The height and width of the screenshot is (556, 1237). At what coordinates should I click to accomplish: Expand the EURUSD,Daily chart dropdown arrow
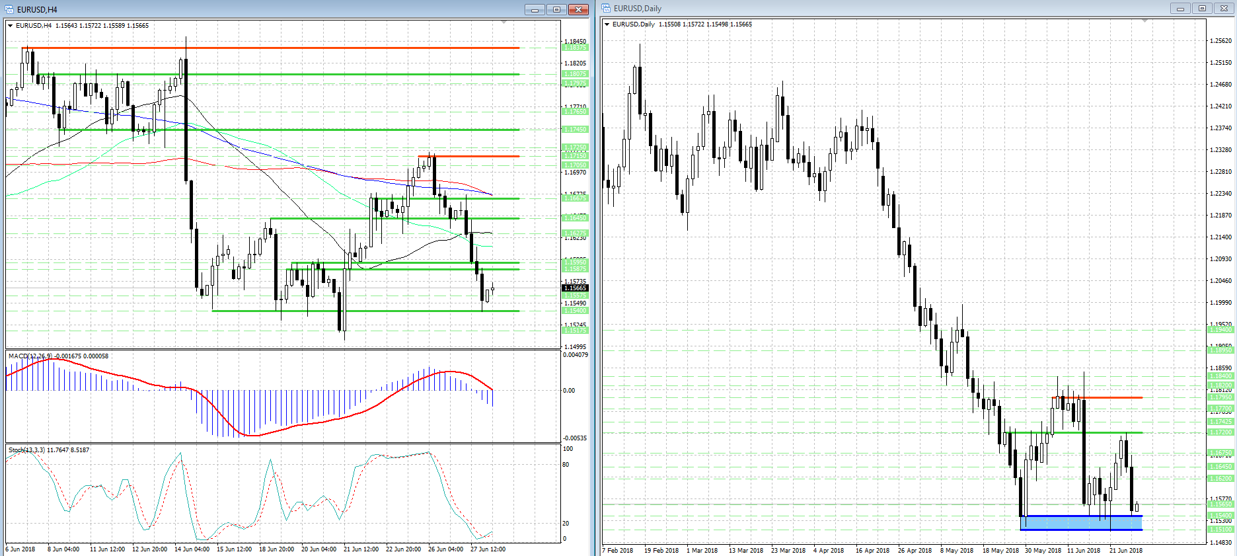pyautogui.click(x=607, y=24)
